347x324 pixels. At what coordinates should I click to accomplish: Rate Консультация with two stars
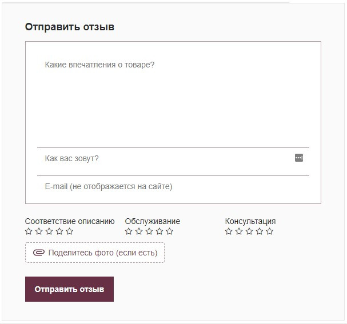click(239, 231)
